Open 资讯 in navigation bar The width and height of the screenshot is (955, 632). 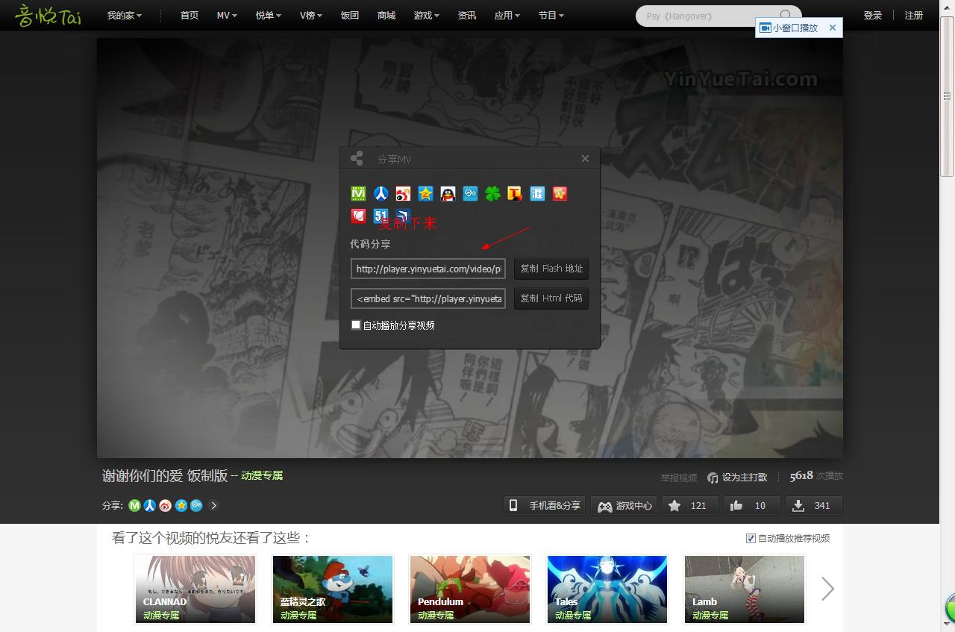coord(467,15)
